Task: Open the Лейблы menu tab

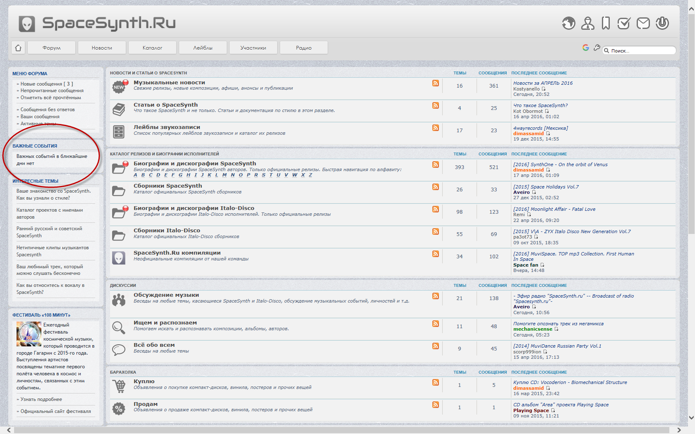Action: (203, 48)
